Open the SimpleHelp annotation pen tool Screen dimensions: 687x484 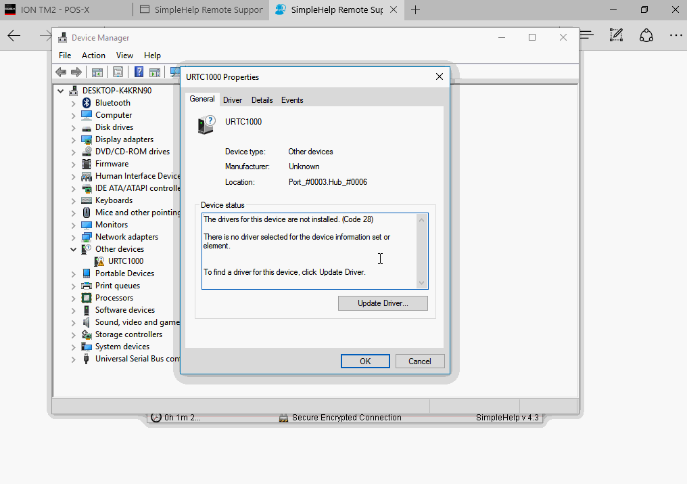[x=616, y=35]
